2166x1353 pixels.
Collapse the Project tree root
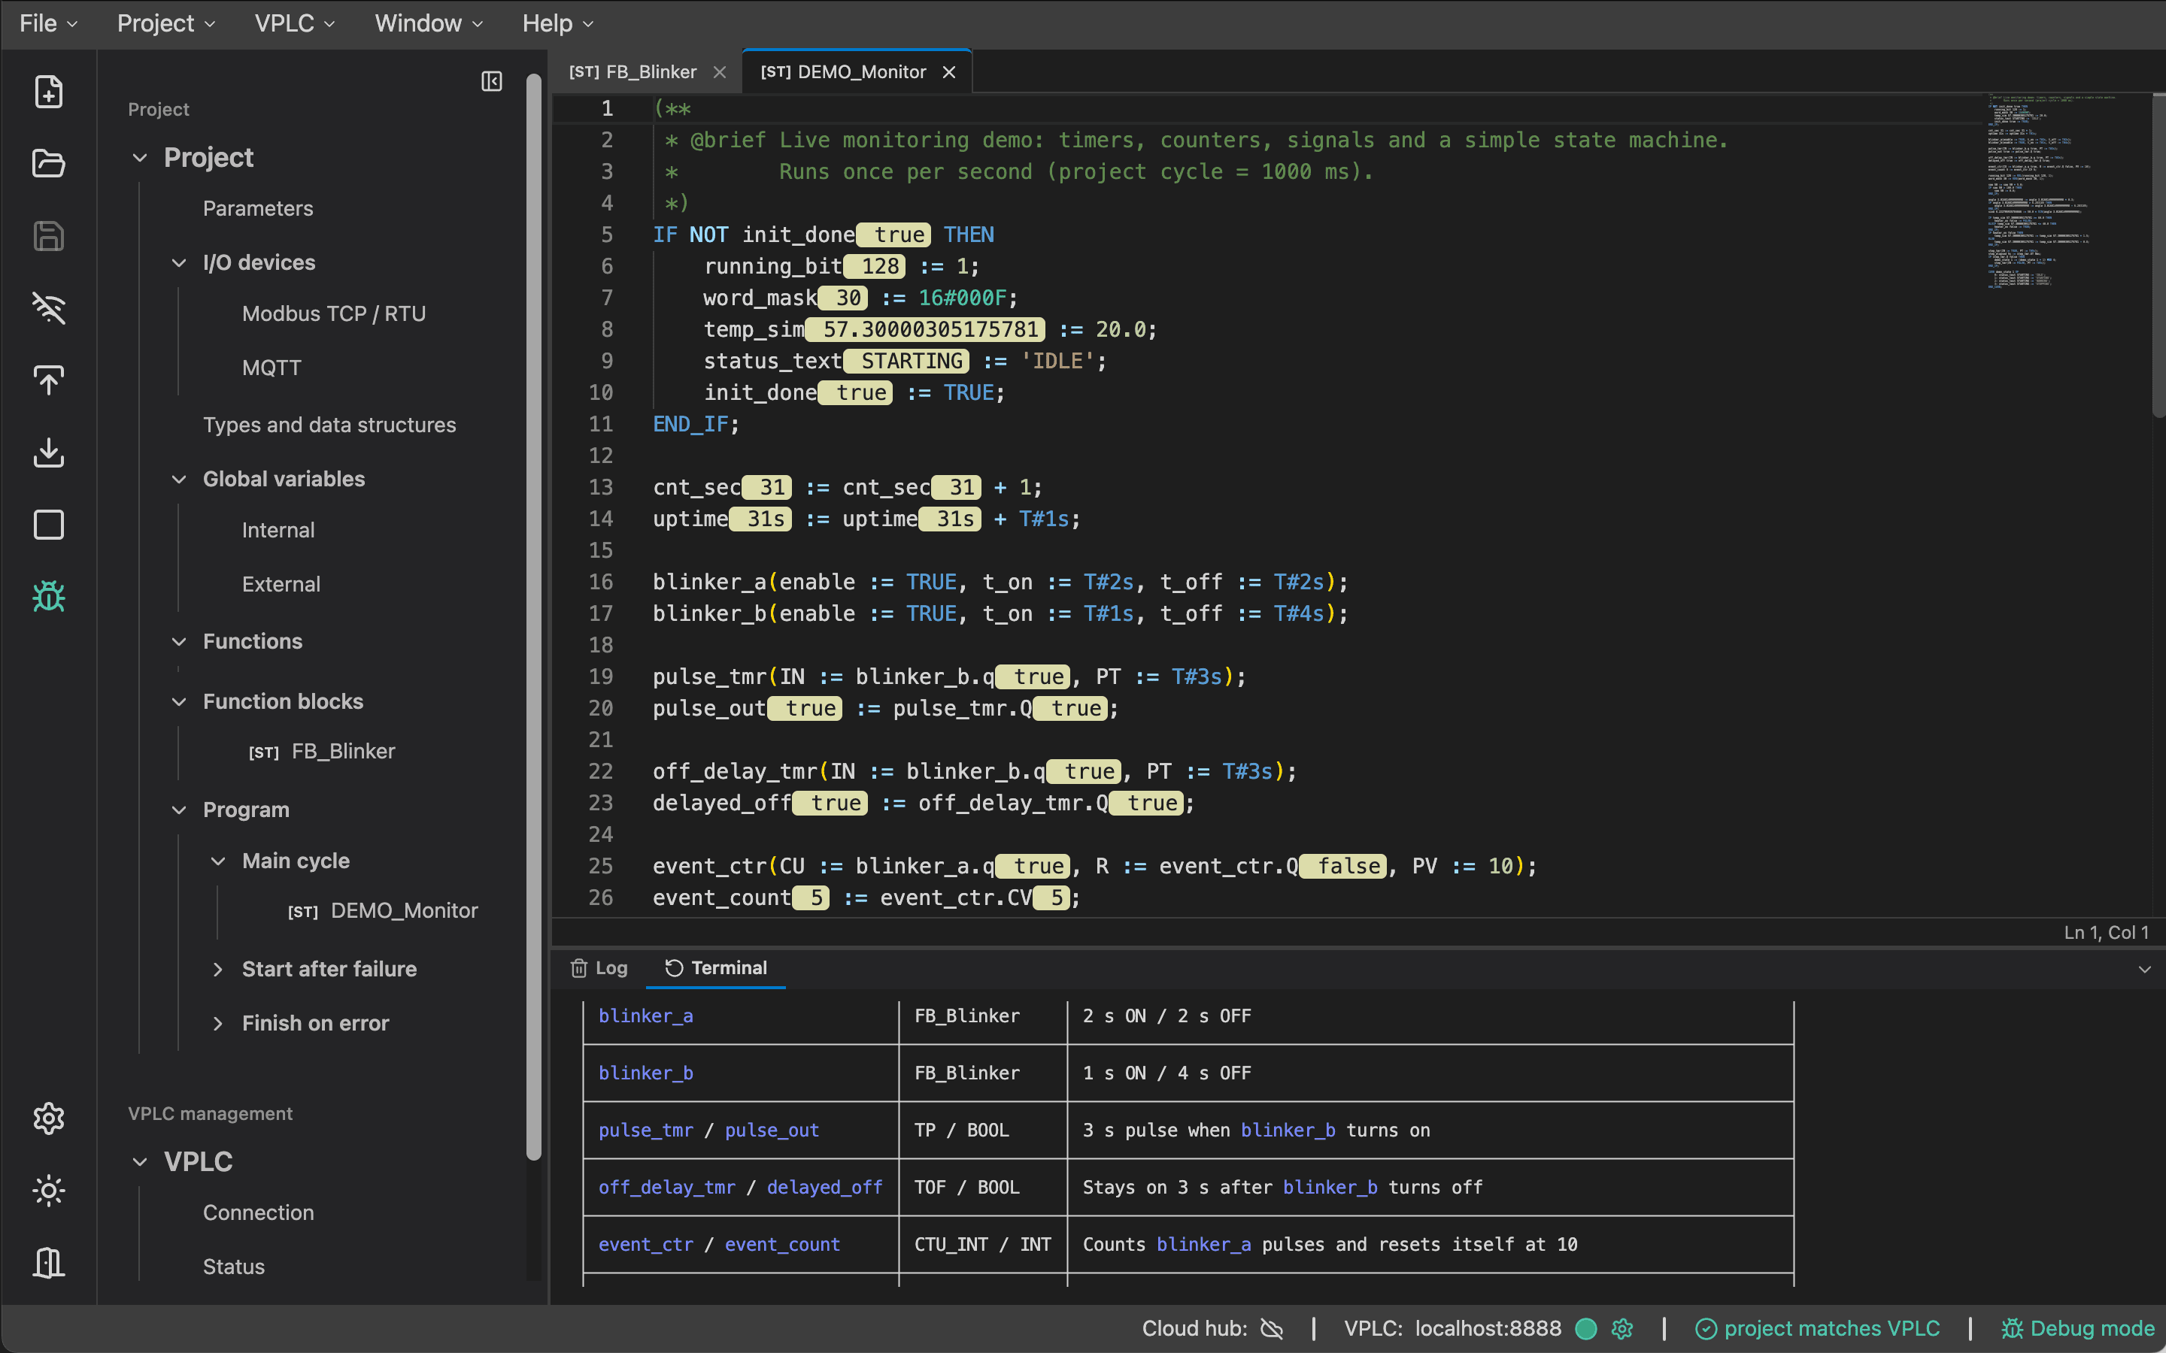click(140, 158)
